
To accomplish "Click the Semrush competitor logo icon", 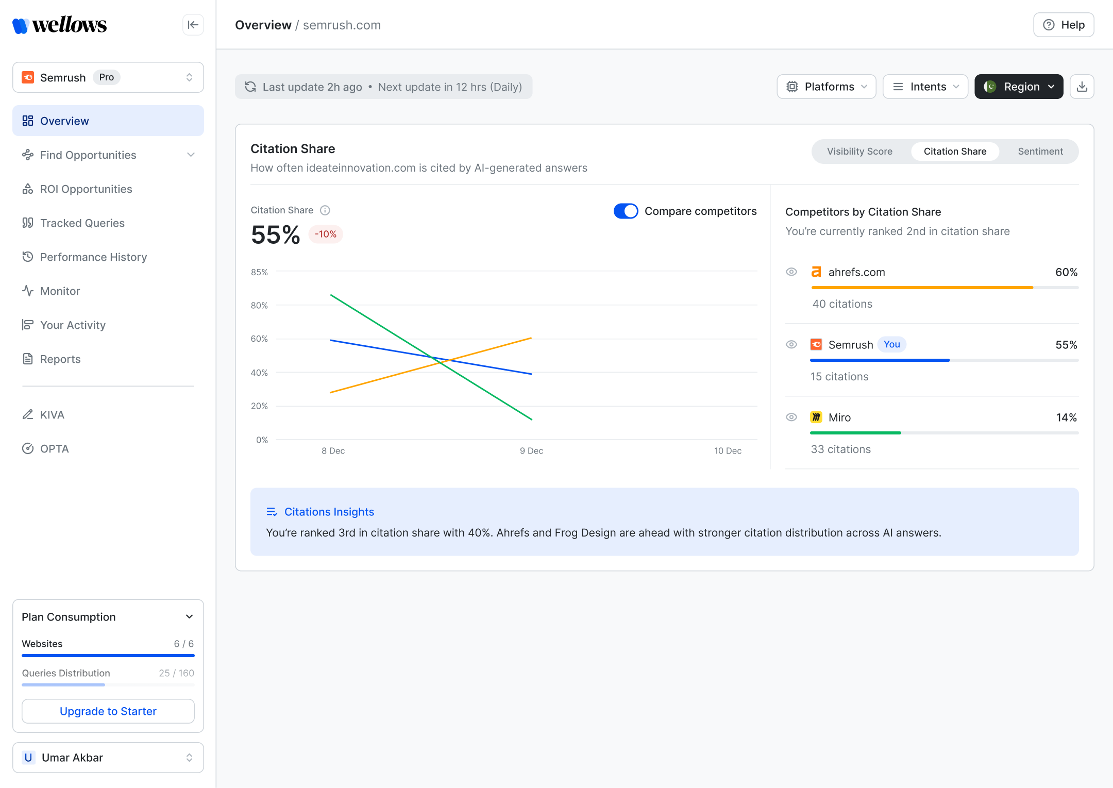I will click(816, 344).
